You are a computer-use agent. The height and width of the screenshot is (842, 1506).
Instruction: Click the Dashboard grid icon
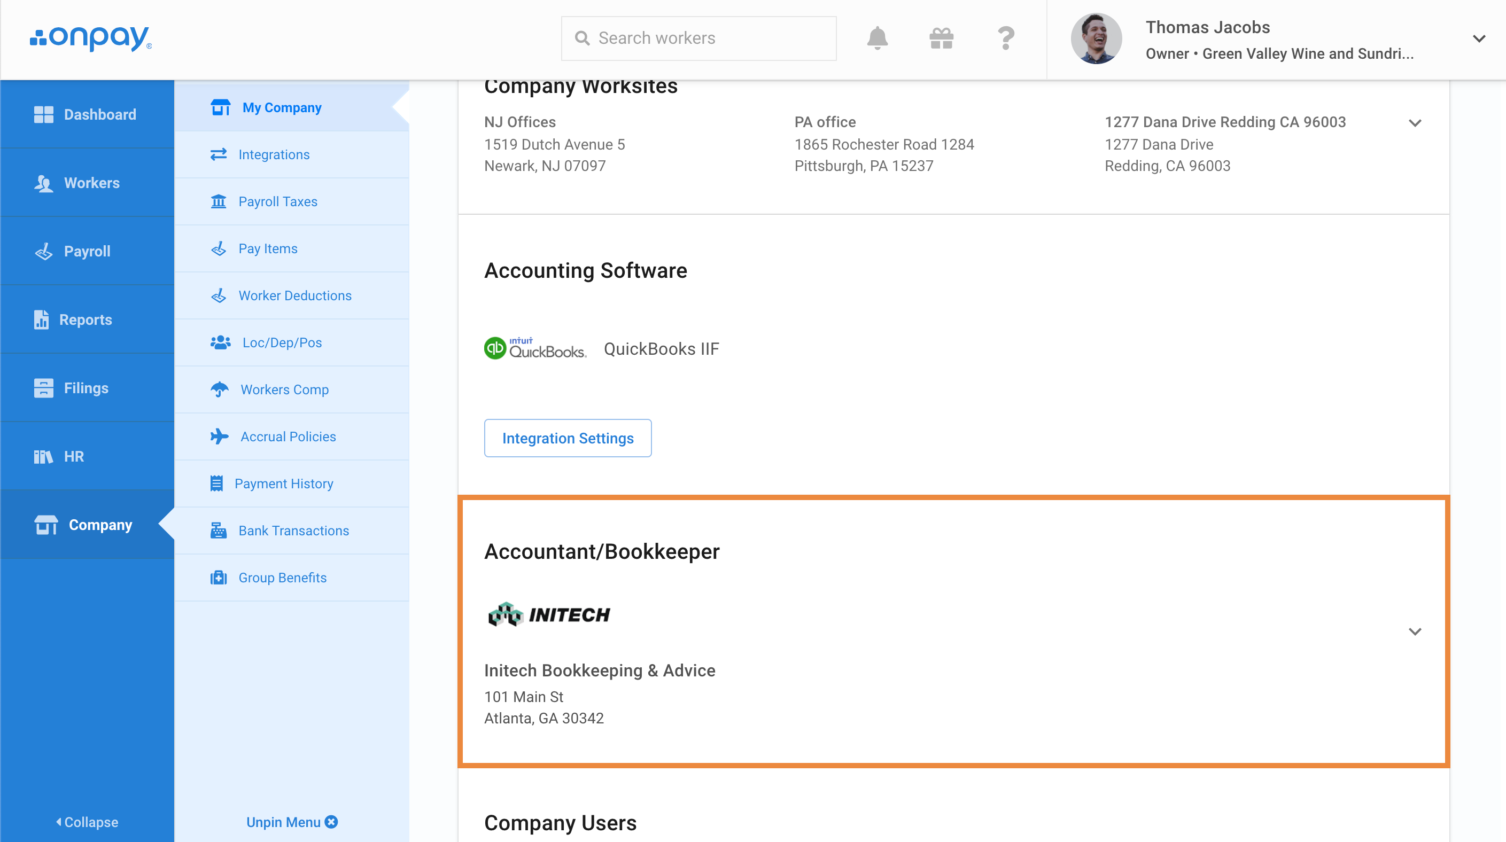point(43,114)
